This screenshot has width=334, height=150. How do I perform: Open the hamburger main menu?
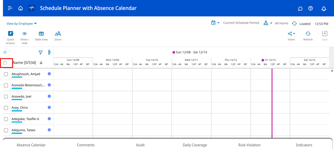pos(10,8)
